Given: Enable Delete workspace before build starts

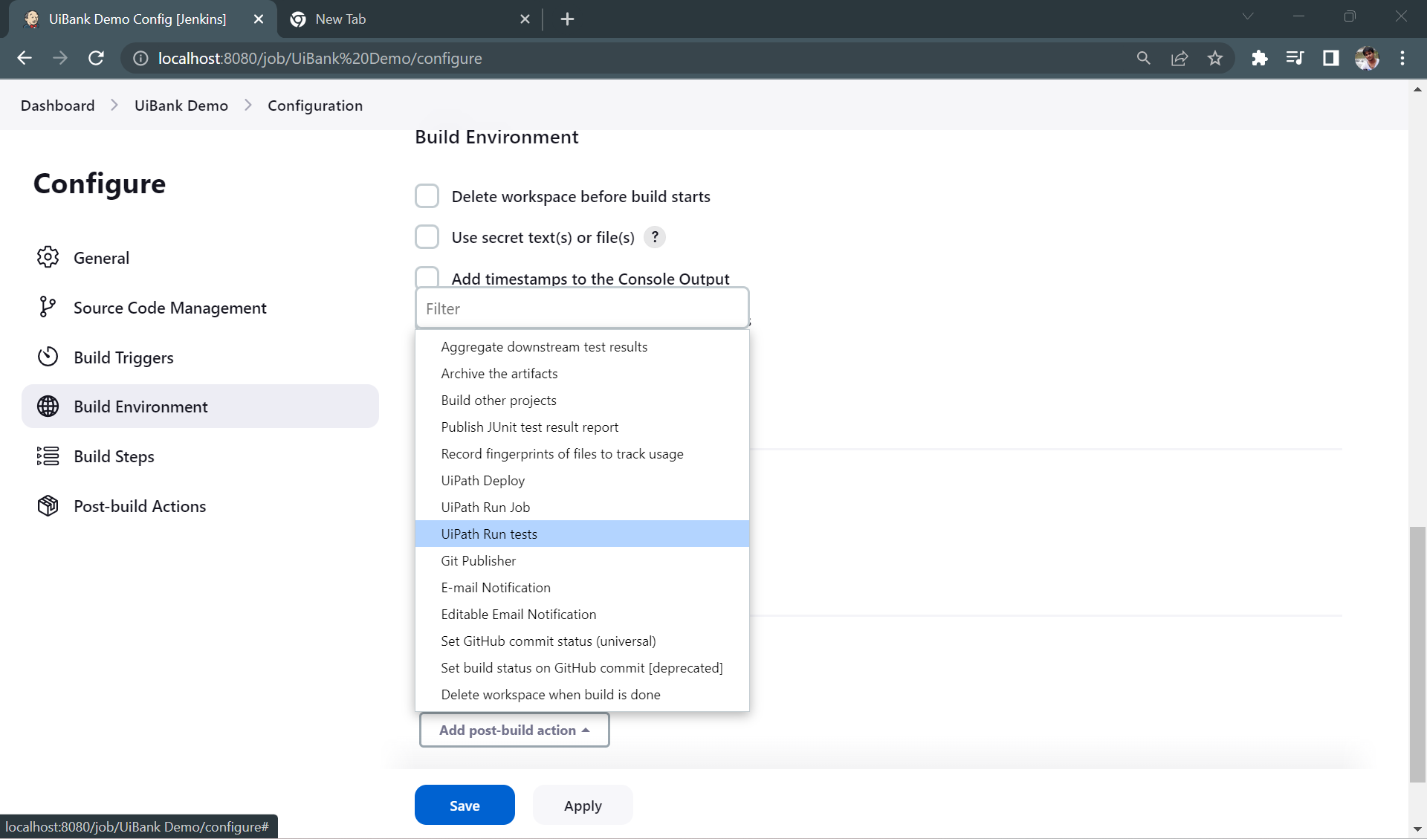Looking at the screenshot, I should (x=427, y=196).
